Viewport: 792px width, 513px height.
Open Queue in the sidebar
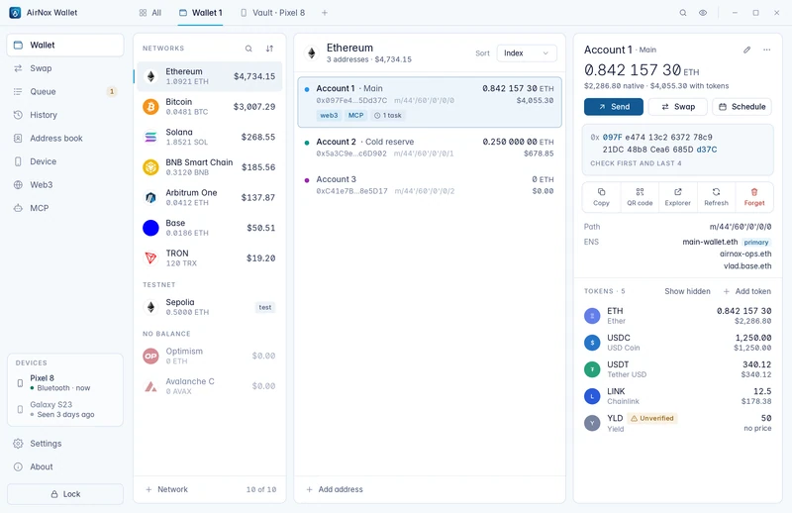point(65,91)
